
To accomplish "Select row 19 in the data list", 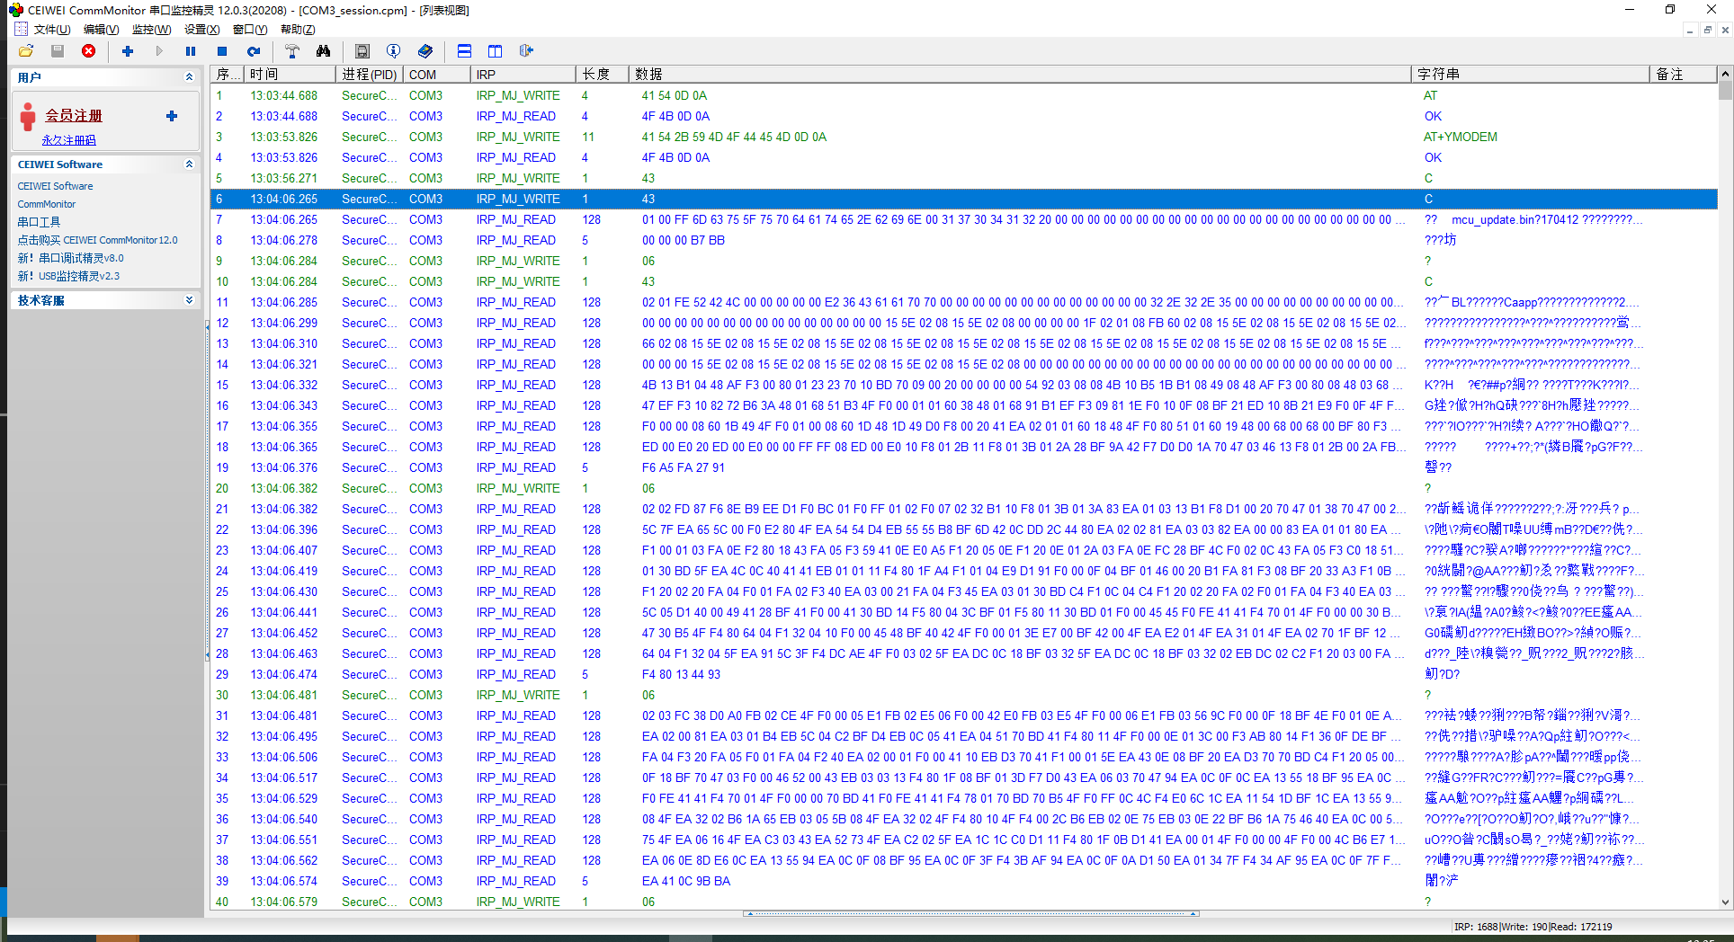I will click(630, 467).
